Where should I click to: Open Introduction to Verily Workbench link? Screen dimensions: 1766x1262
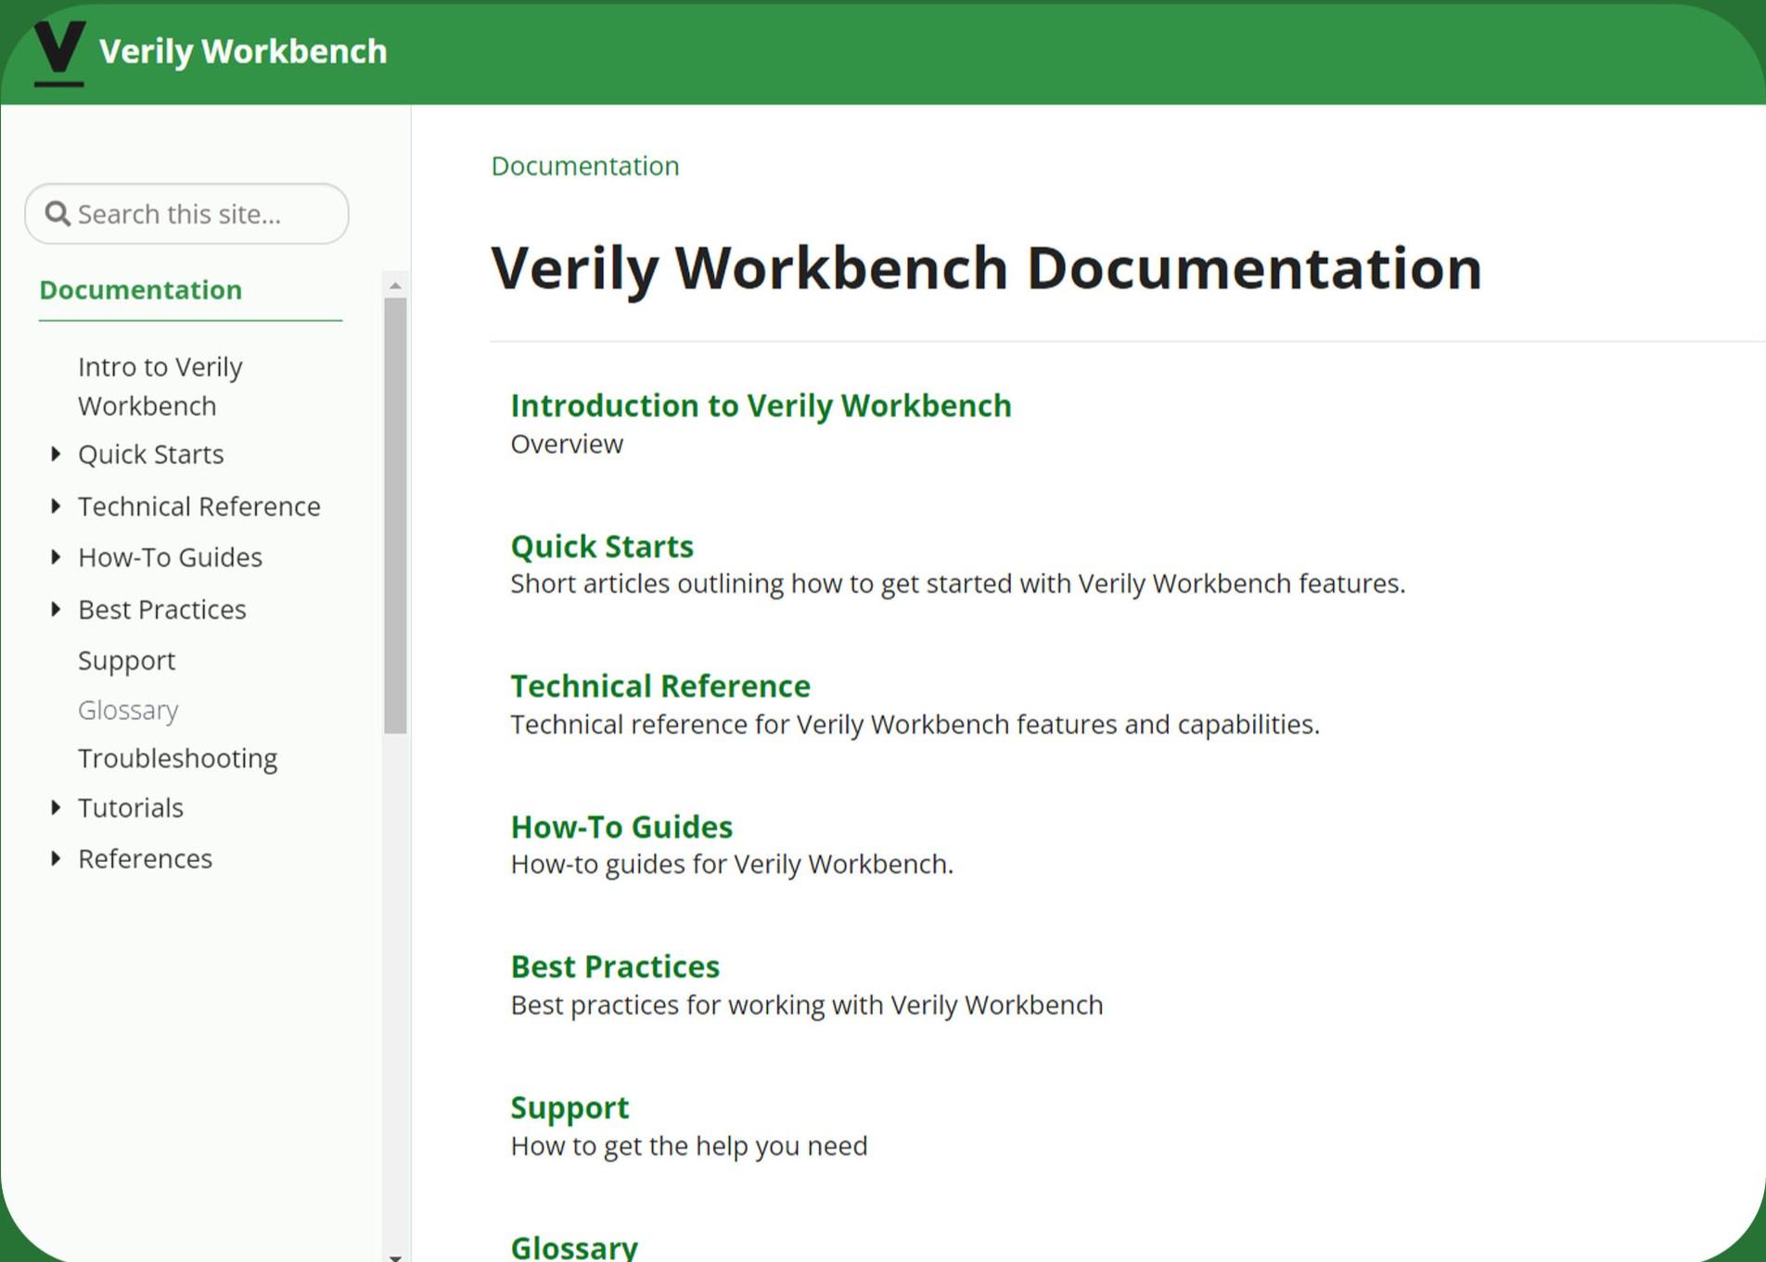tap(761, 406)
